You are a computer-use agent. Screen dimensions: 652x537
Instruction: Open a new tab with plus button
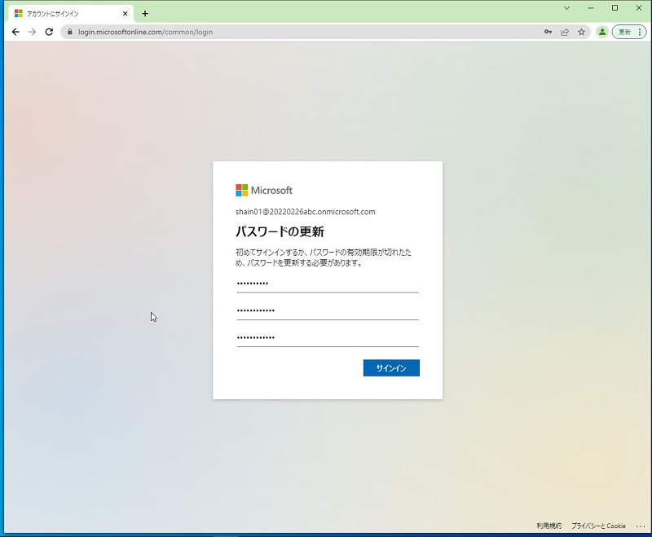pos(145,14)
